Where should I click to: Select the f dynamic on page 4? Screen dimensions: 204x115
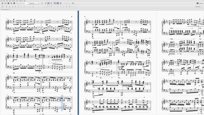coord(95,26)
